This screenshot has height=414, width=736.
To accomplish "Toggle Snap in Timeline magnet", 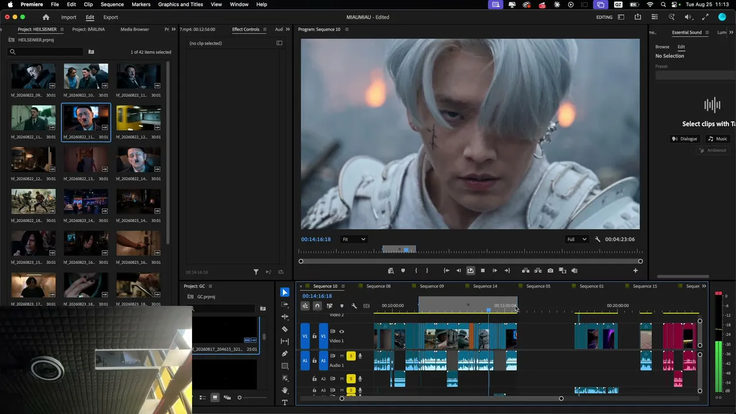I will 317,306.
